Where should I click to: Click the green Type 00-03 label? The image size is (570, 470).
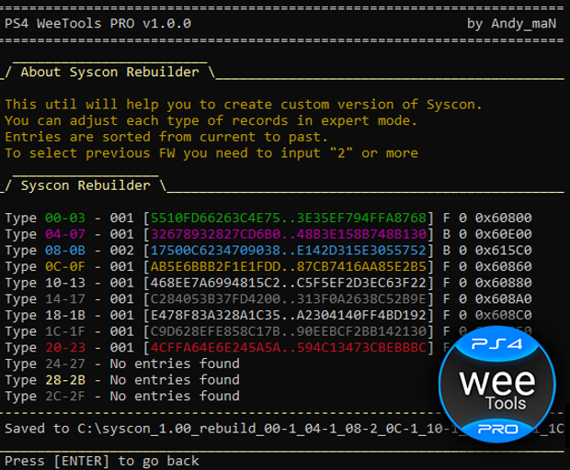coord(64,218)
